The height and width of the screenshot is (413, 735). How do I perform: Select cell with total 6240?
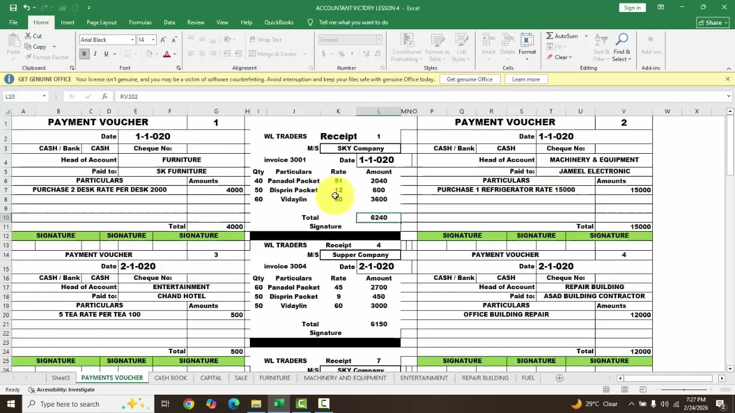click(378, 217)
